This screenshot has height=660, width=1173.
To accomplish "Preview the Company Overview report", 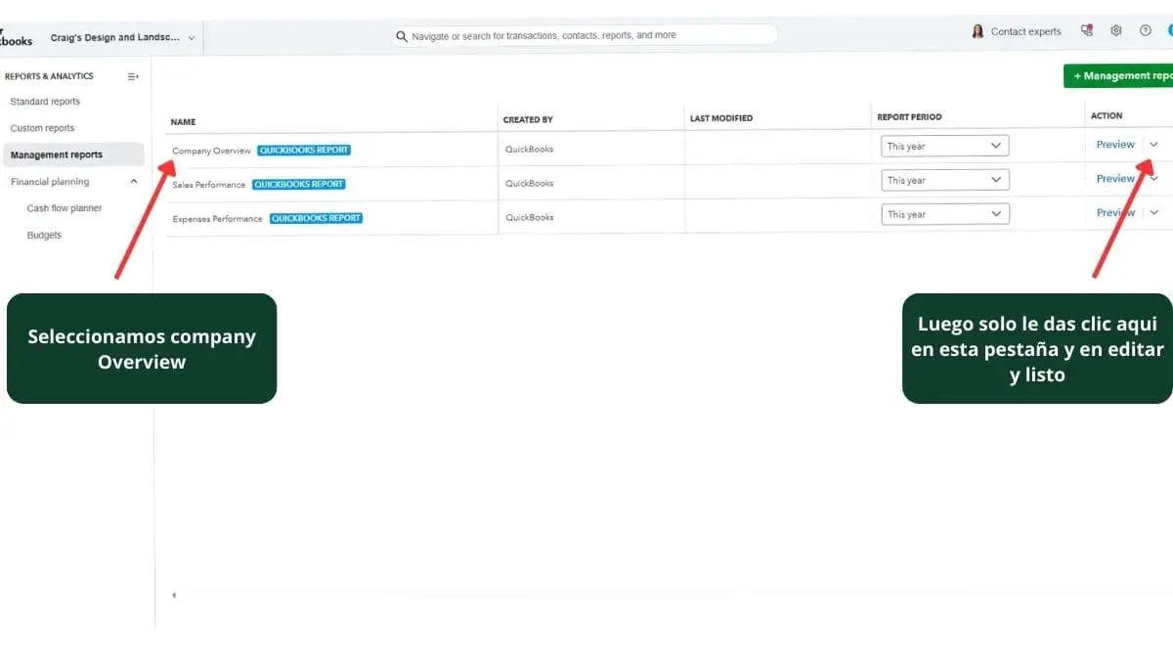I will 1115,145.
